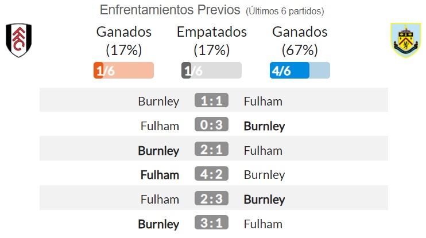Select the blue 4/6 wins bar
The height and width of the screenshot is (238, 426).
300,71
